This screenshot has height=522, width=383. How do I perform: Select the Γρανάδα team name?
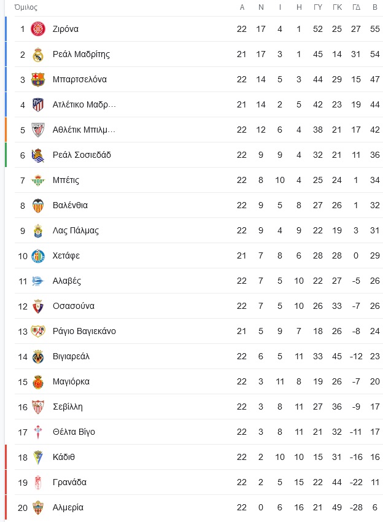[x=69, y=482]
